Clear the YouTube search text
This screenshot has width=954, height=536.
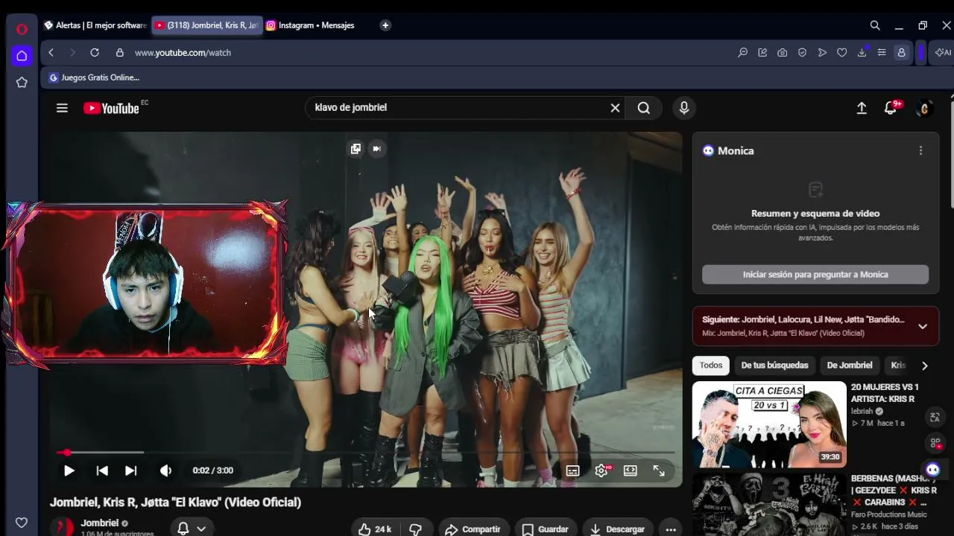[x=615, y=108]
